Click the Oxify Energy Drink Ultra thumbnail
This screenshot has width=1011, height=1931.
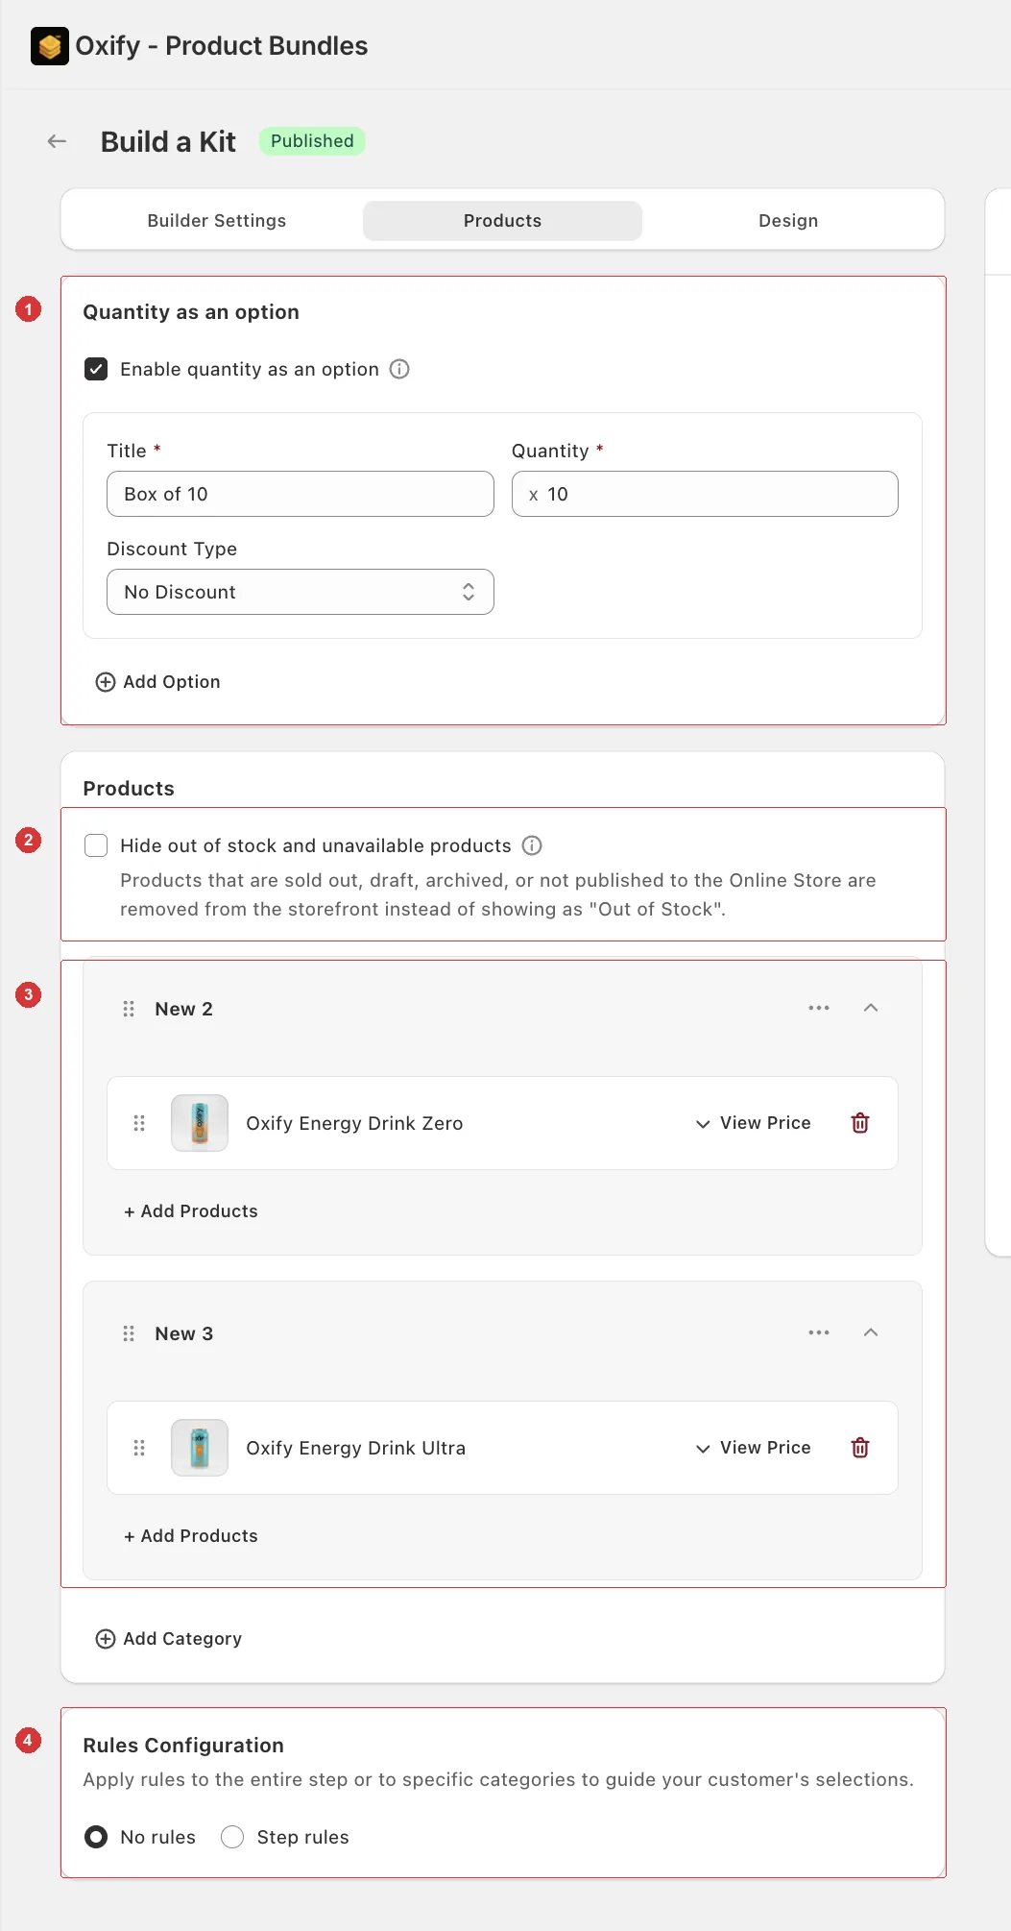[200, 1448]
